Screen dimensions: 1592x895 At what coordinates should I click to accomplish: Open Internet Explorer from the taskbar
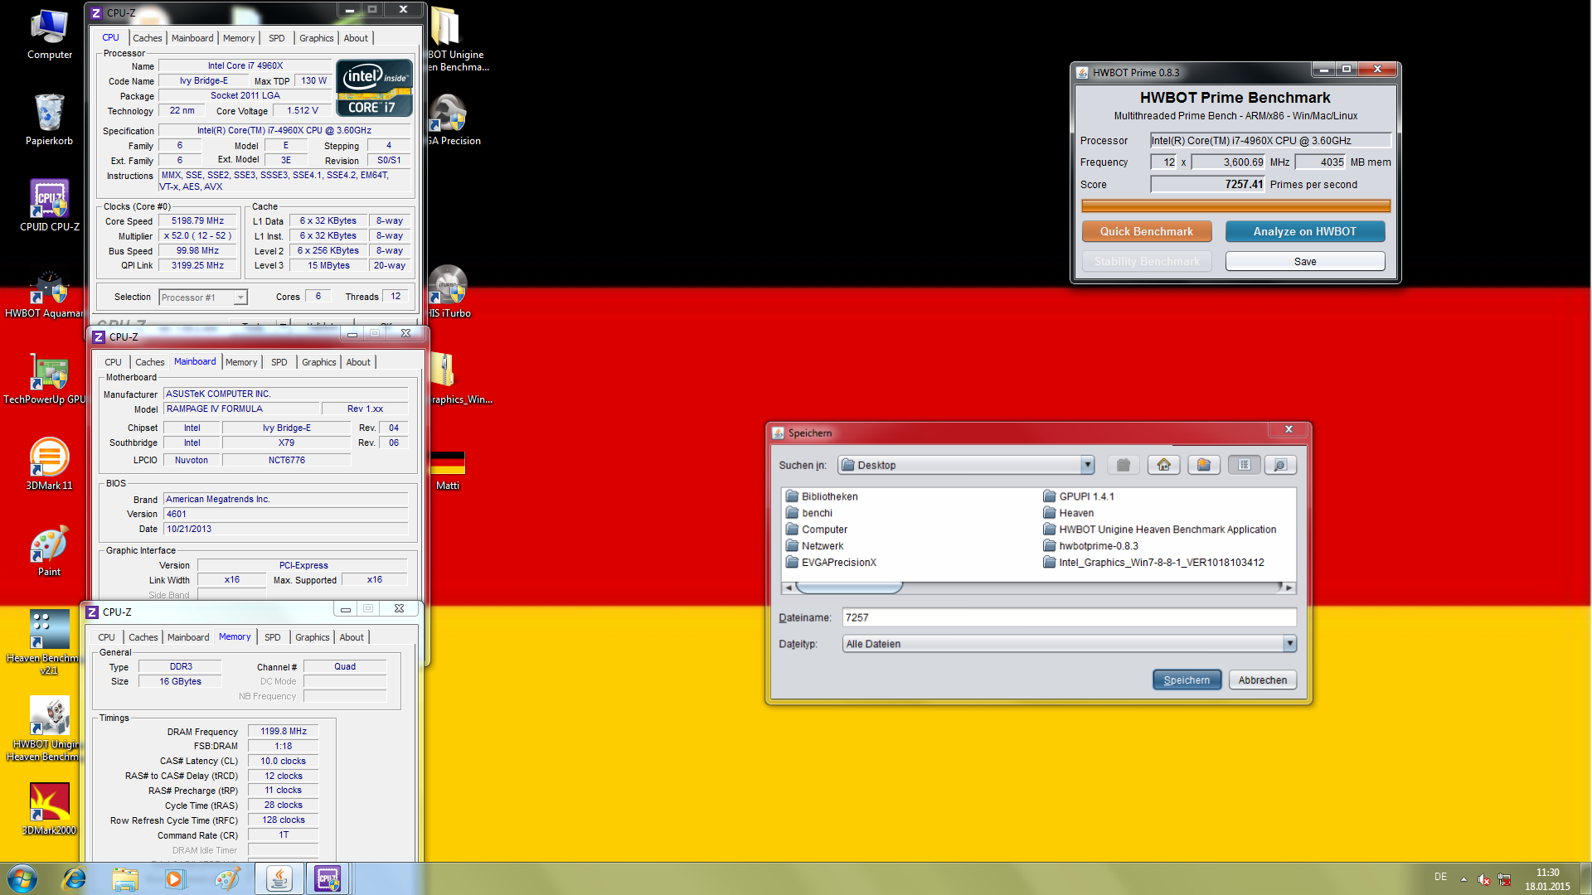[x=75, y=878]
